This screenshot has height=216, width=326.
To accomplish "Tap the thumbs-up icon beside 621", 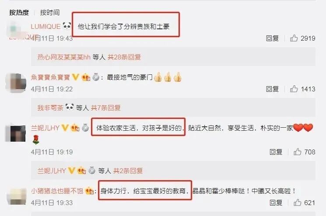I will [x=297, y=202].
